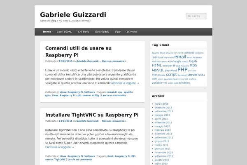Open the Foto menu item
The height and width of the screenshot is (165, 247).
click(118, 32)
